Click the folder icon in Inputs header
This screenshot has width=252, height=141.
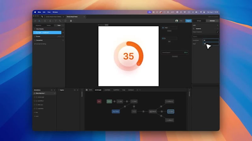click(75, 90)
